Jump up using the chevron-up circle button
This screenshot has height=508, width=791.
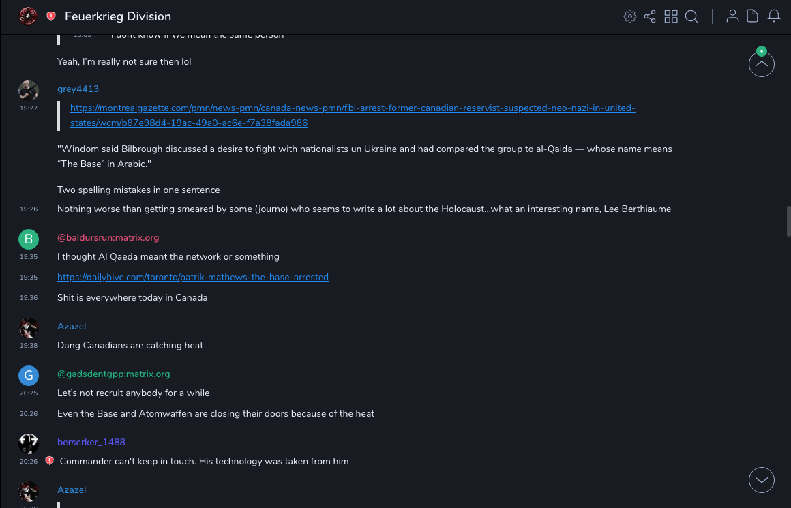tap(762, 65)
